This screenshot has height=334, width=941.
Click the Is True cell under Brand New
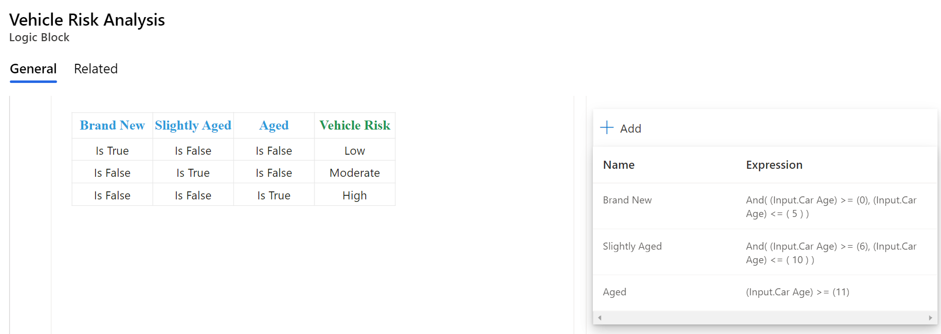pos(112,150)
